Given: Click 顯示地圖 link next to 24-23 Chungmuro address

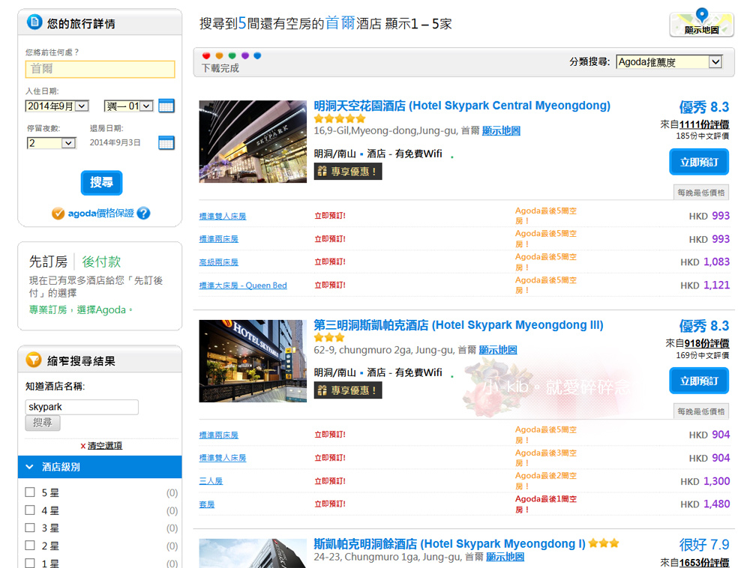Looking at the screenshot, I should point(505,557).
